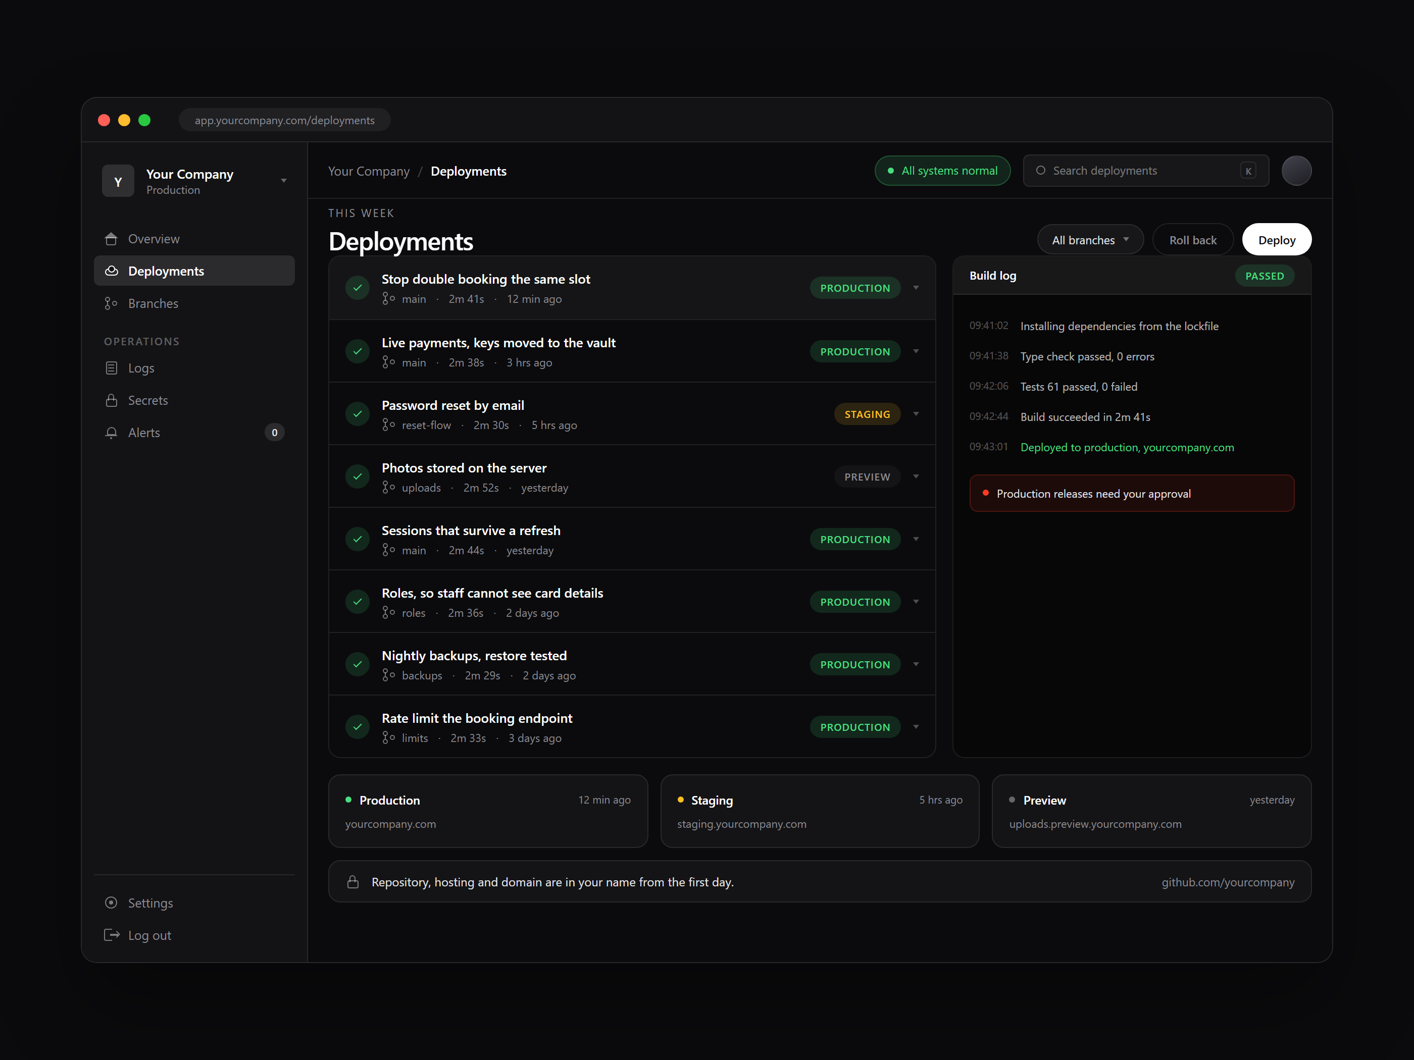Click 'Deployed to production, yourcompany.com' log line
The width and height of the screenshot is (1414, 1060).
coord(1127,447)
